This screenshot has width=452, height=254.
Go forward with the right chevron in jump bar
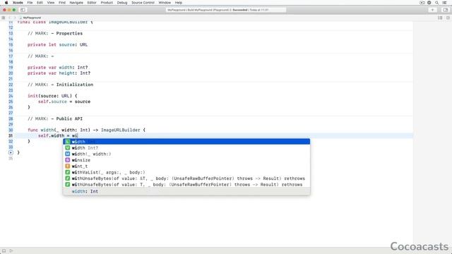point(15,18)
